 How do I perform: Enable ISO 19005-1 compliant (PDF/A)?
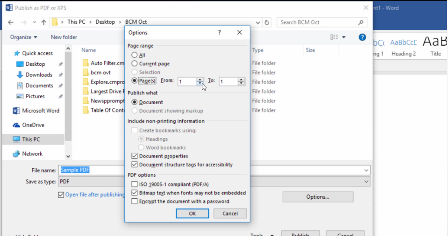point(134,184)
